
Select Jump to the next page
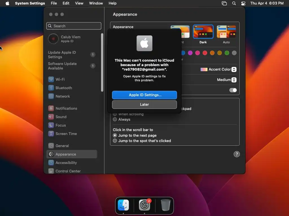(115, 135)
